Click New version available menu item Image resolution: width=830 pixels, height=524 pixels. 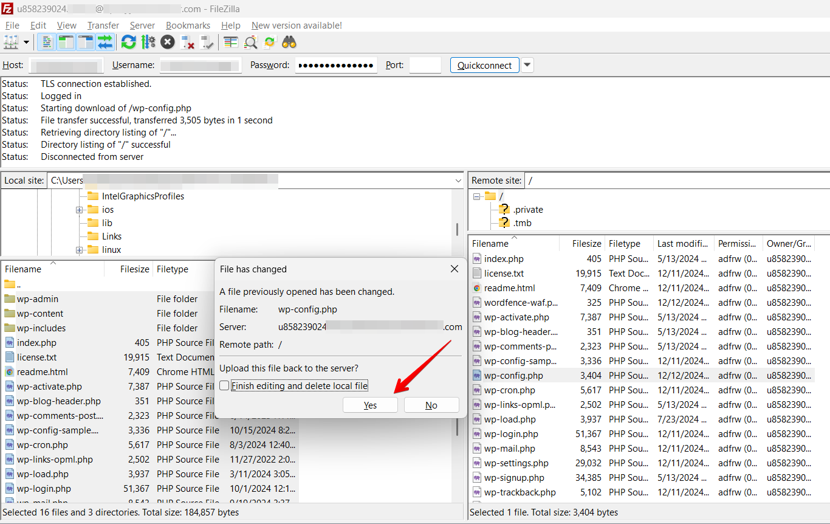[297, 26]
